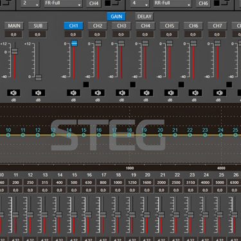Image resolution: width=241 pixels, height=241 pixels.
Task: Select the CH1 channel button
Action: click(73, 26)
